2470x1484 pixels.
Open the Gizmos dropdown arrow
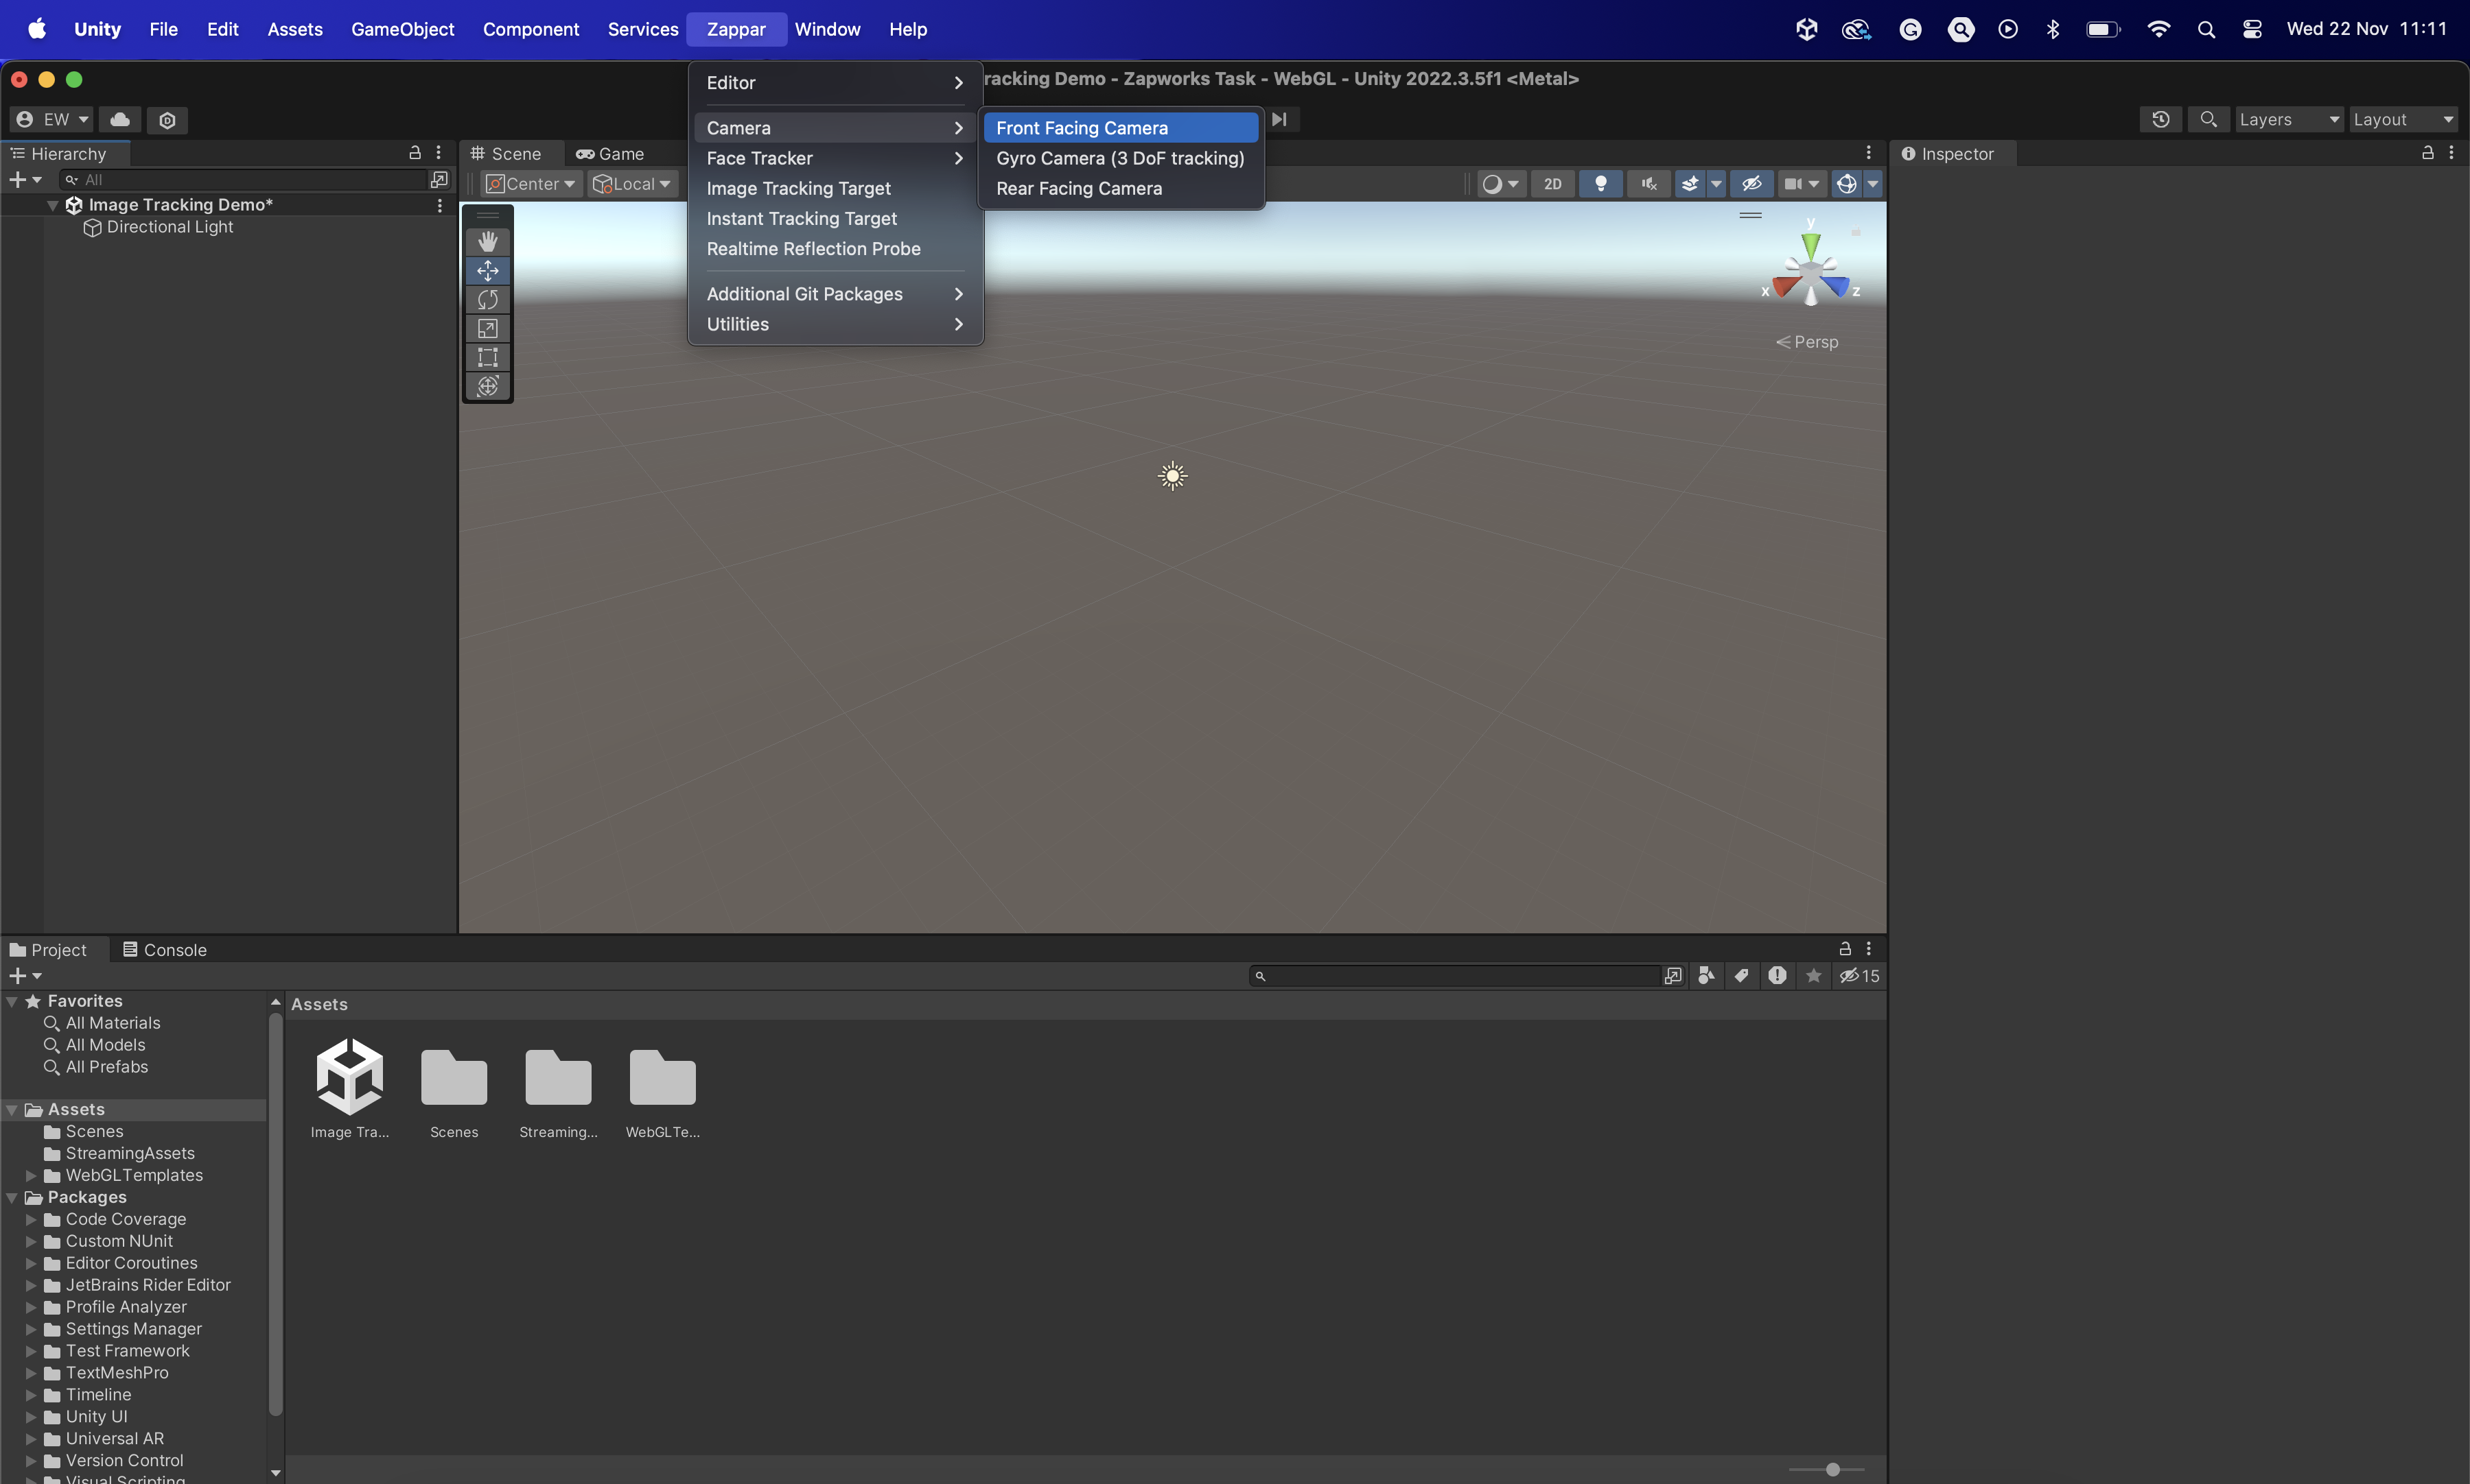(1872, 184)
